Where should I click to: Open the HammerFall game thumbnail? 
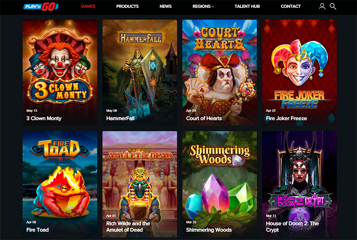click(x=139, y=73)
